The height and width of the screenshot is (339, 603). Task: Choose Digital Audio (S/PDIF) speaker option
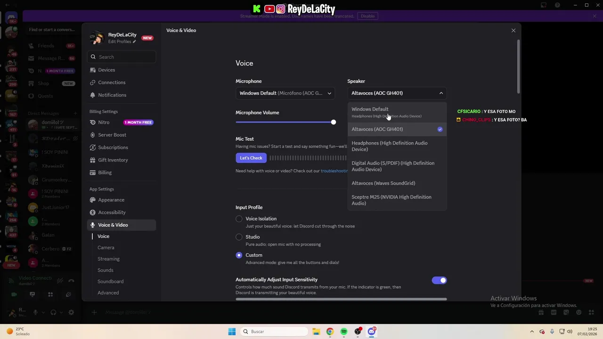point(397,166)
